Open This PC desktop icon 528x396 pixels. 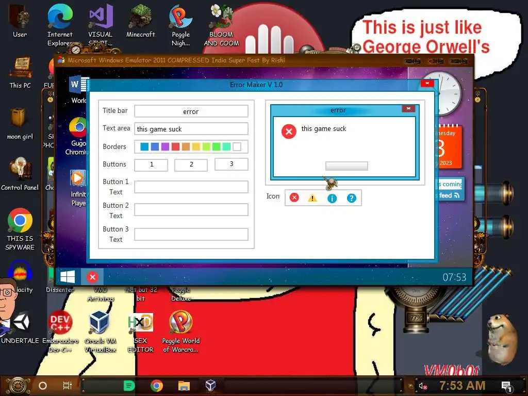point(20,73)
